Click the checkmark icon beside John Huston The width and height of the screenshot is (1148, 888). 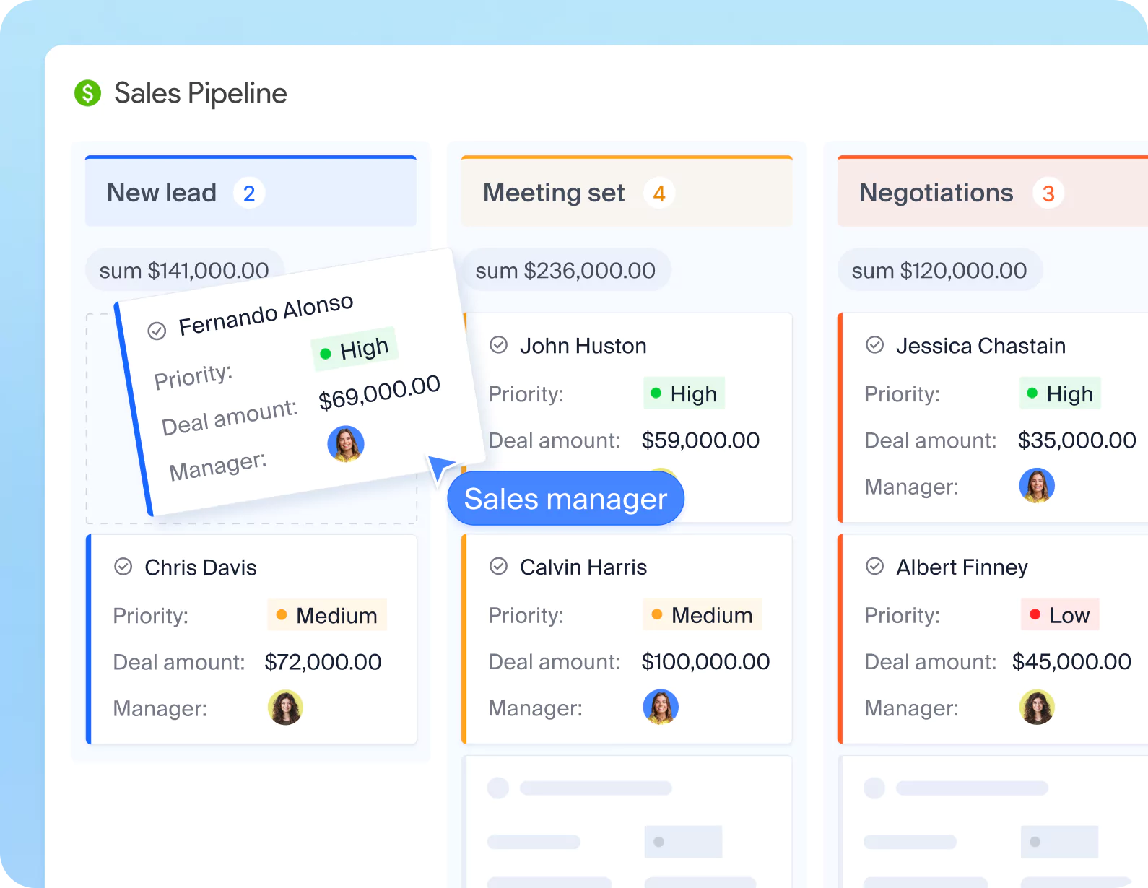(x=498, y=345)
